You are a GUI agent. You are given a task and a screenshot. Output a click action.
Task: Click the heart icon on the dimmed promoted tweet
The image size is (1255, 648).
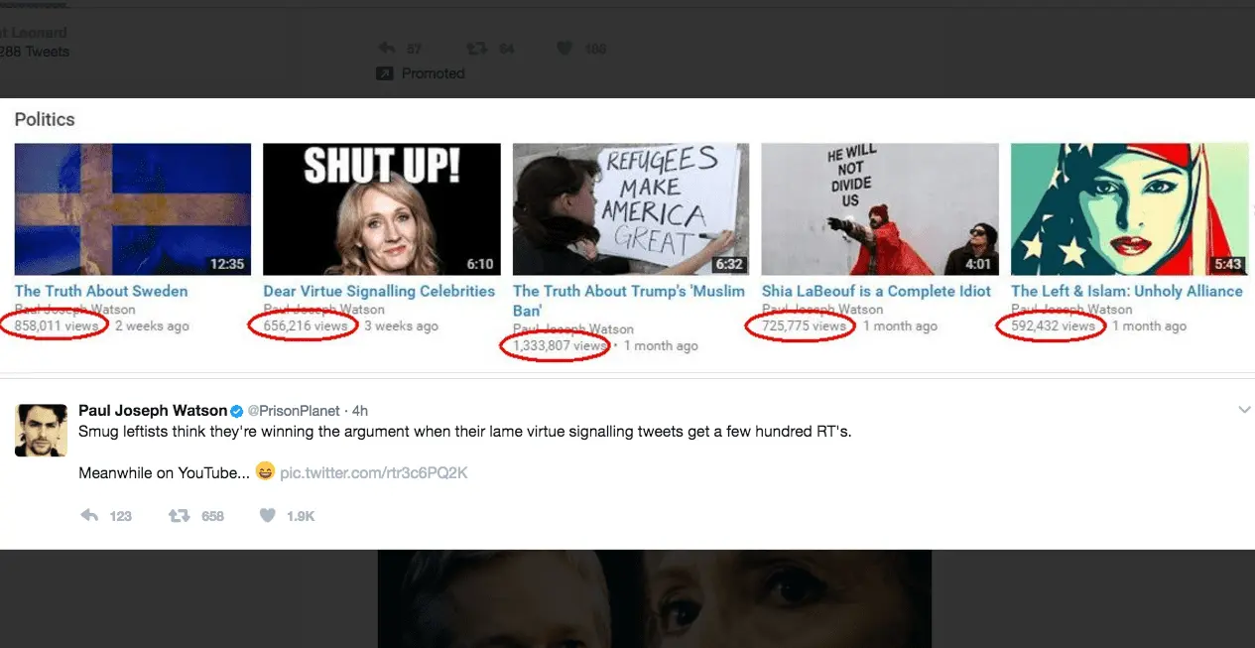pyautogui.click(x=565, y=48)
